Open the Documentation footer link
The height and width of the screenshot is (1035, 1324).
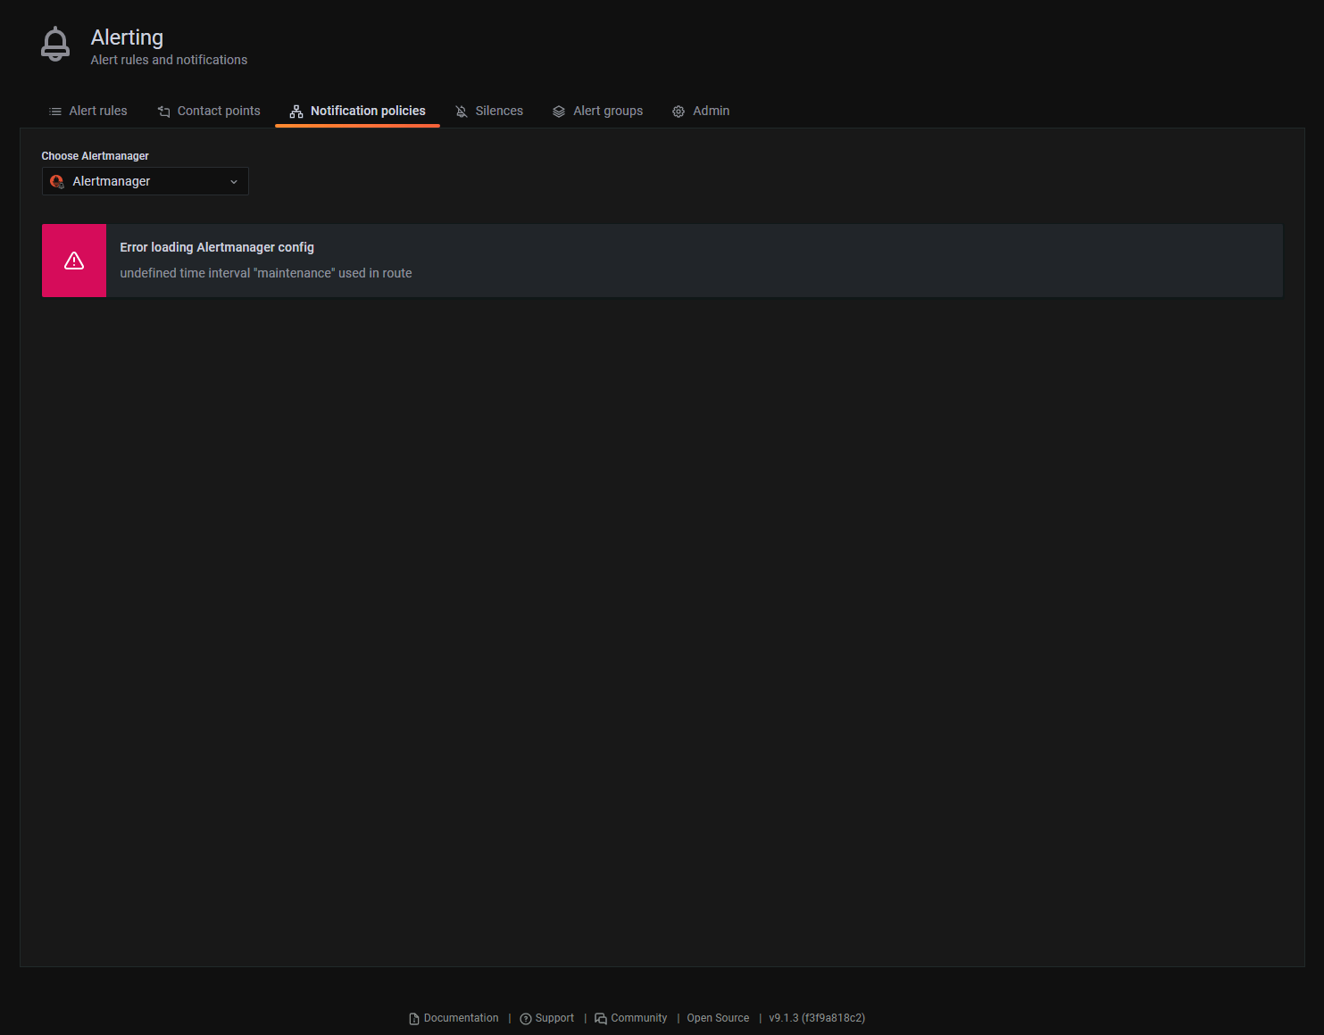pyautogui.click(x=461, y=1018)
